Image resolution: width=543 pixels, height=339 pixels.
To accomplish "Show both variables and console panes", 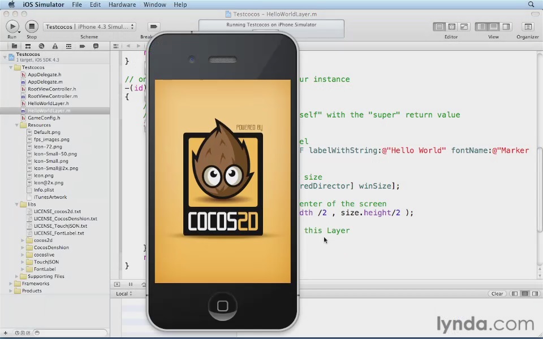I will (525, 294).
